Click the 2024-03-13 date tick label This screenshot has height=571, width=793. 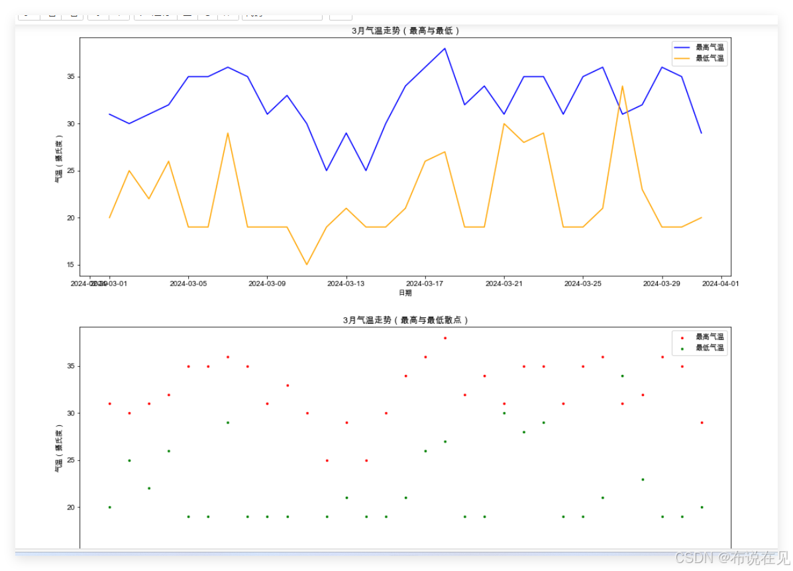pyautogui.click(x=346, y=284)
